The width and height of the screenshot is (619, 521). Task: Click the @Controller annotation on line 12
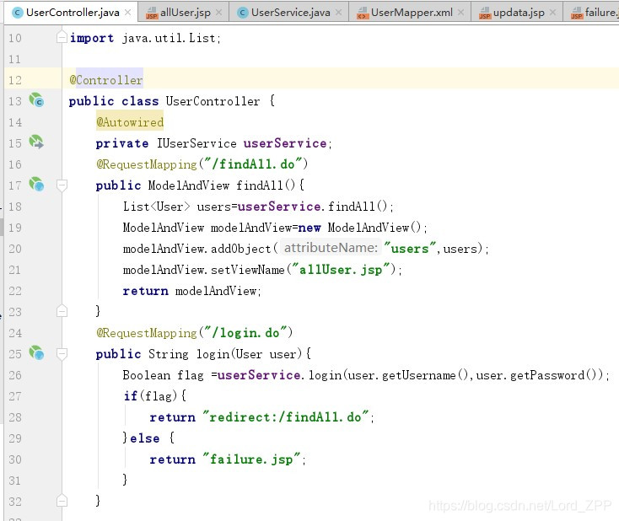tap(105, 80)
